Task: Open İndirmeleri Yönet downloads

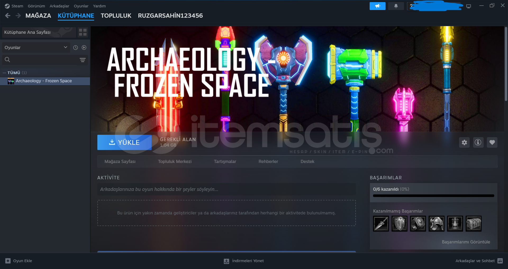Action: 244,261
